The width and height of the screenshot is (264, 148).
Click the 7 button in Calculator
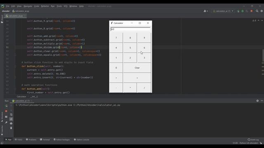point(116,37)
